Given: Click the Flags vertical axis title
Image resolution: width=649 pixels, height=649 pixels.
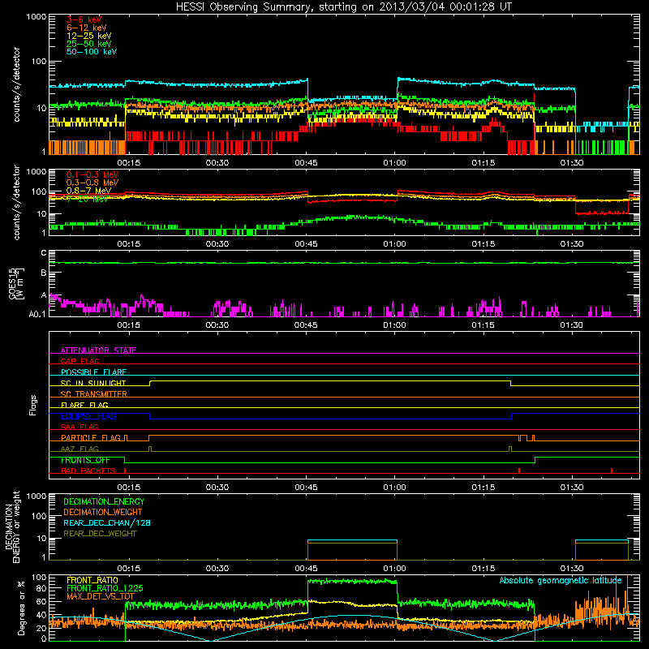Looking at the screenshot, I should (x=33, y=405).
